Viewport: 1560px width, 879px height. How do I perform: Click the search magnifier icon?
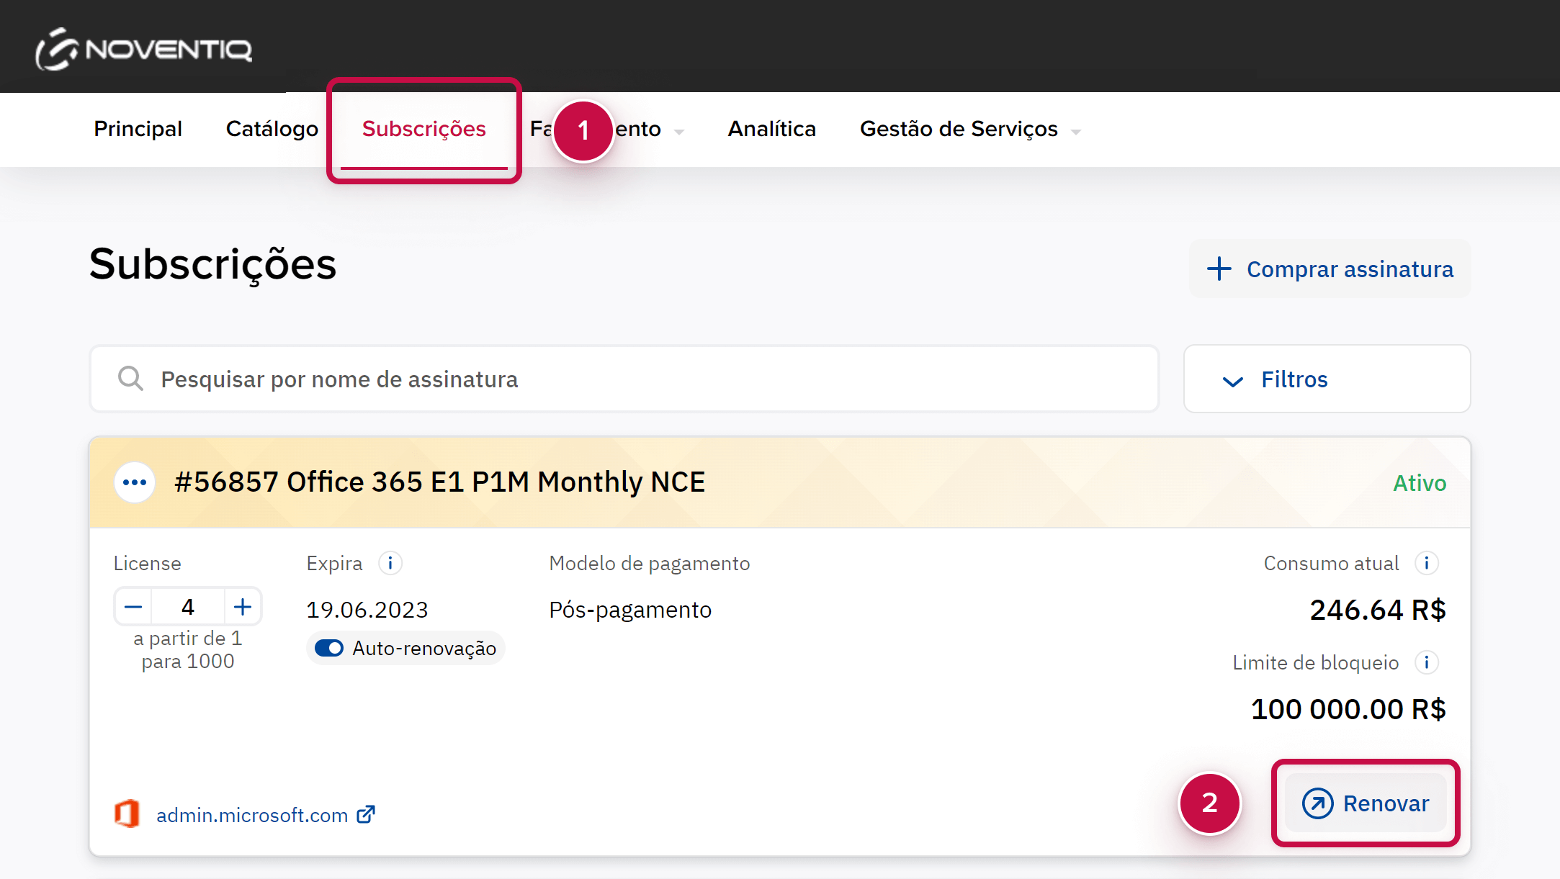[130, 379]
